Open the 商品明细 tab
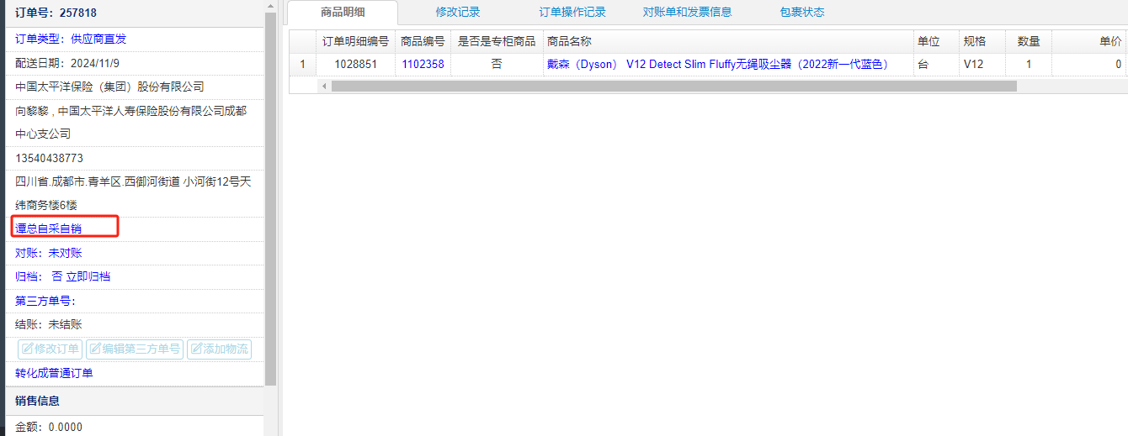The width and height of the screenshot is (1128, 436). coord(343,13)
